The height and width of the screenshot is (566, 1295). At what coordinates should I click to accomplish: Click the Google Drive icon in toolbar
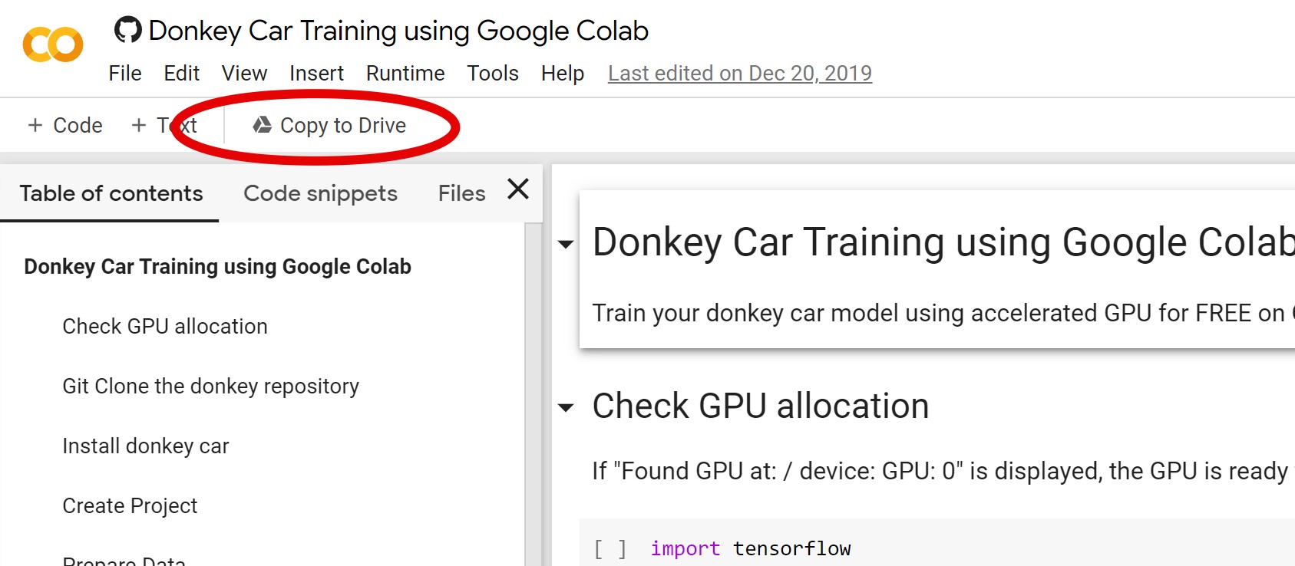click(x=263, y=125)
